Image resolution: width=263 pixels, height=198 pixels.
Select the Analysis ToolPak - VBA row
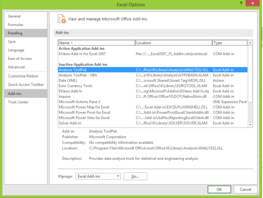[x=153, y=75]
